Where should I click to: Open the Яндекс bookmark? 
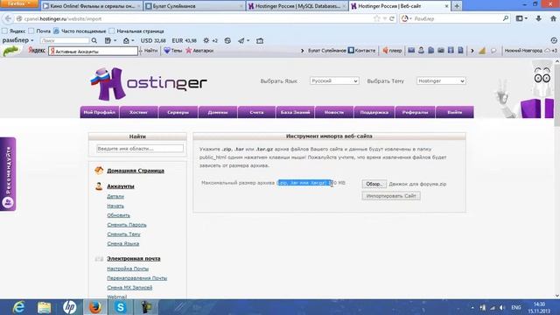pyautogui.click(x=14, y=31)
